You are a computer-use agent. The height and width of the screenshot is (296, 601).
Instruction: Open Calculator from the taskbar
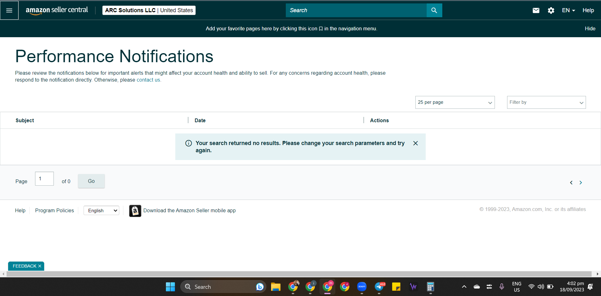click(x=431, y=287)
